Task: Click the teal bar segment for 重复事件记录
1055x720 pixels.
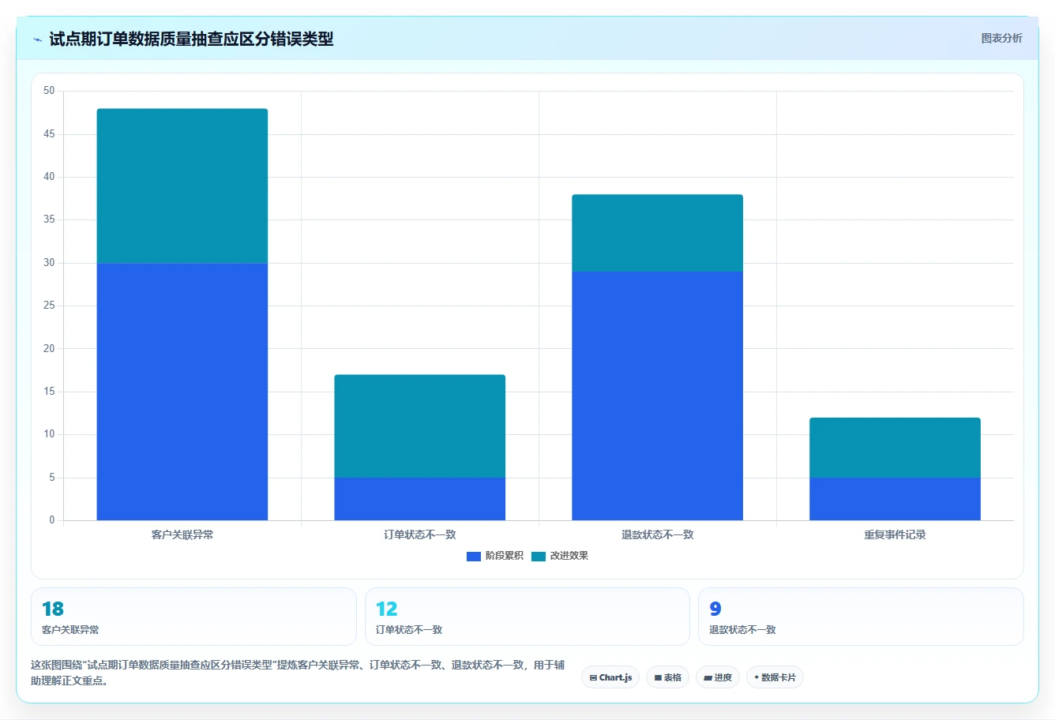Action: pyautogui.click(x=895, y=448)
